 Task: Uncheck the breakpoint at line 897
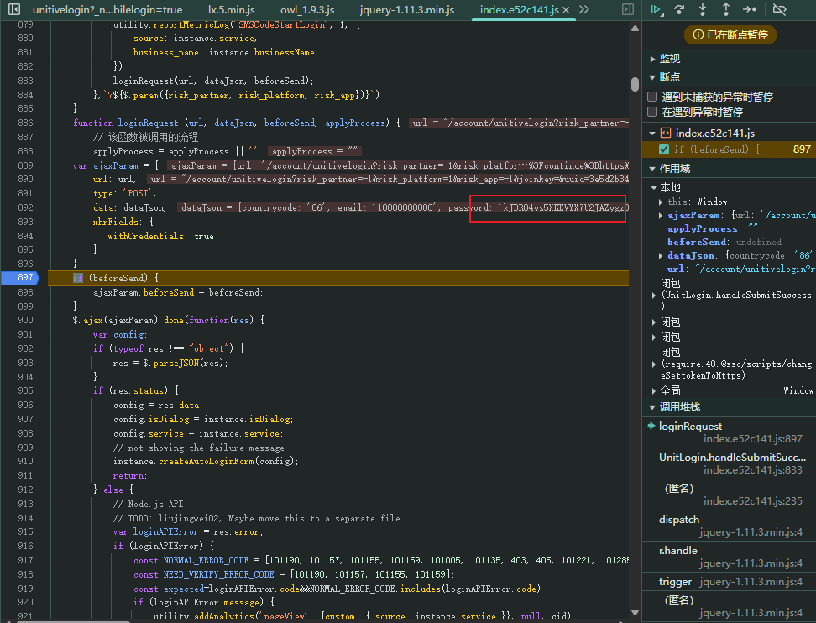tap(664, 149)
